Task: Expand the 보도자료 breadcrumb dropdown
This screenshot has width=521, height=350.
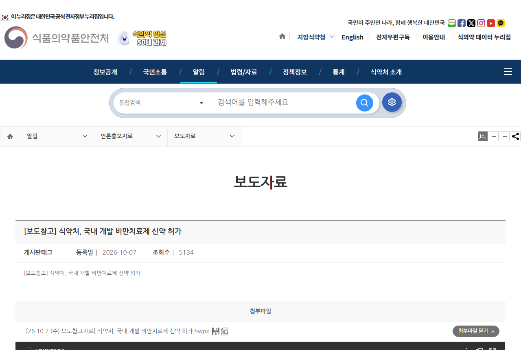Action: pyautogui.click(x=204, y=136)
